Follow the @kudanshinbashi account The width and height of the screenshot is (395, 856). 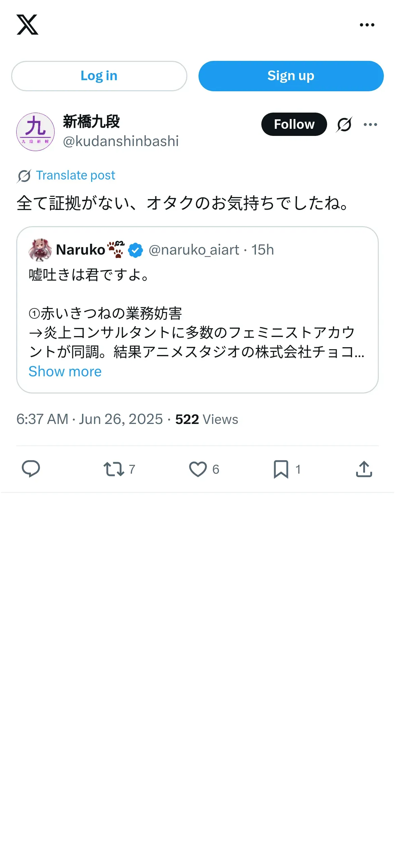tap(294, 124)
